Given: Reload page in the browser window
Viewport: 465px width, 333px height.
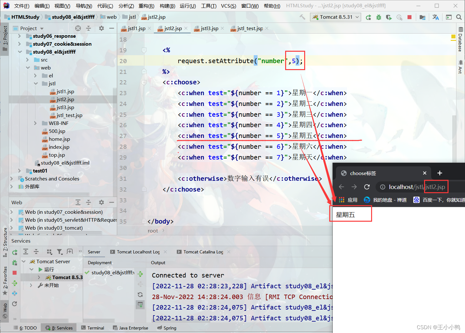Looking at the screenshot, I should coord(367,187).
